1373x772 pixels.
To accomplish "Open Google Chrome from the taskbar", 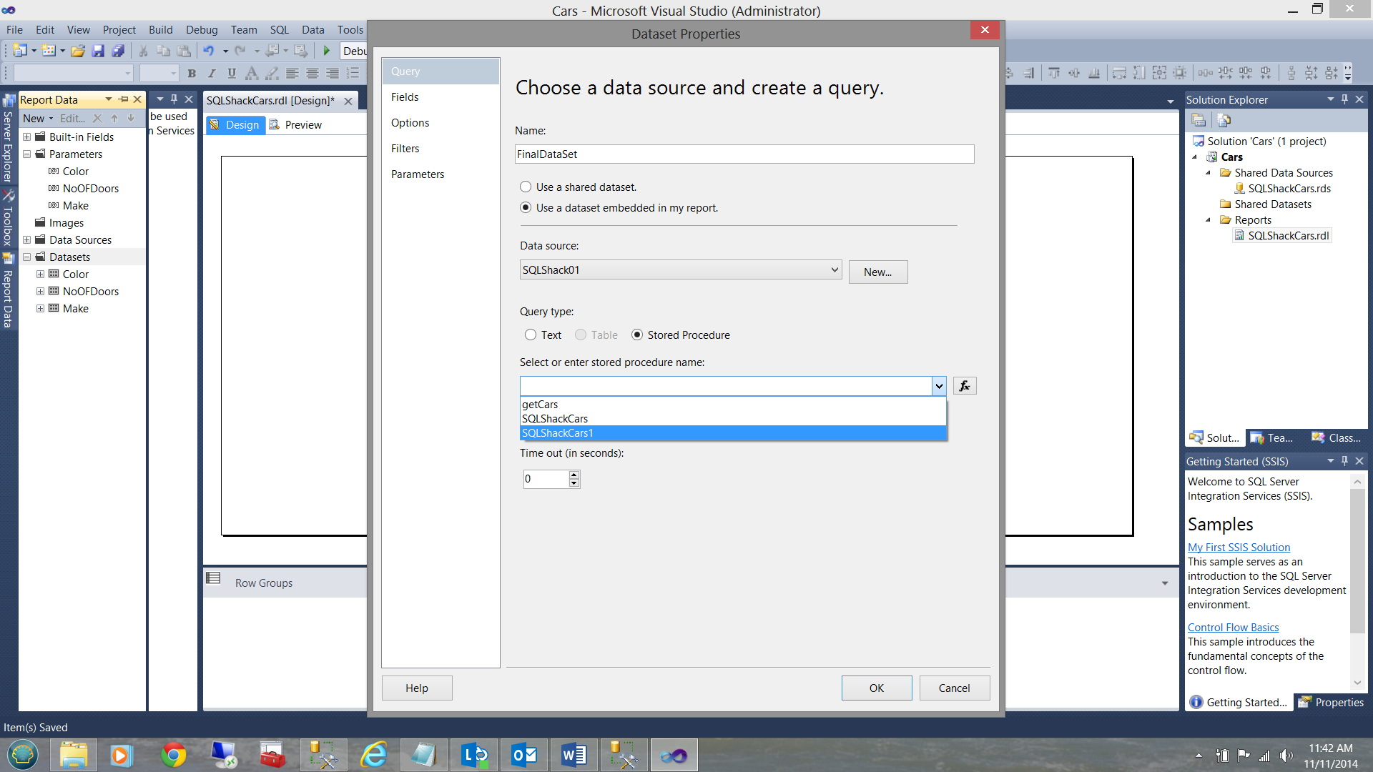I will point(173,755).
